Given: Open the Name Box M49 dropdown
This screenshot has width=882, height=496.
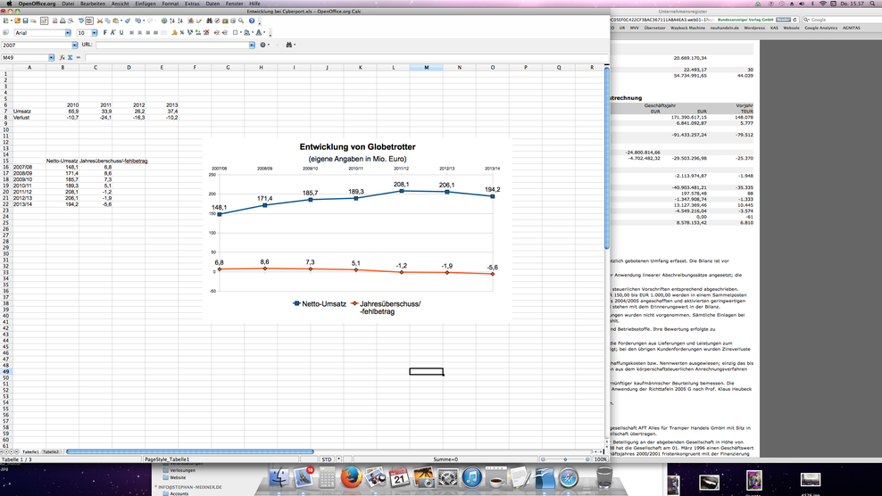Looking at the screenshot, I should (x=51, y=57).
